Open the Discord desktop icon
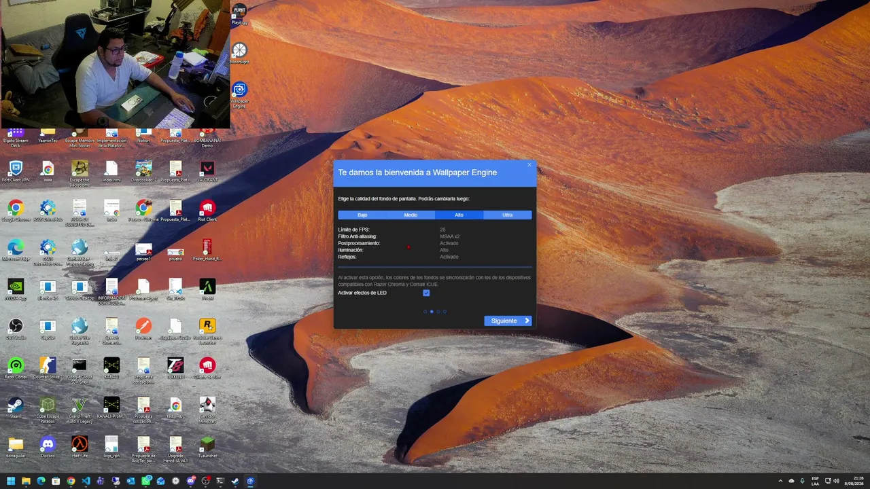The height and width of the screenshot is (489, 870). pyautogui.click(x=48, y=448)
